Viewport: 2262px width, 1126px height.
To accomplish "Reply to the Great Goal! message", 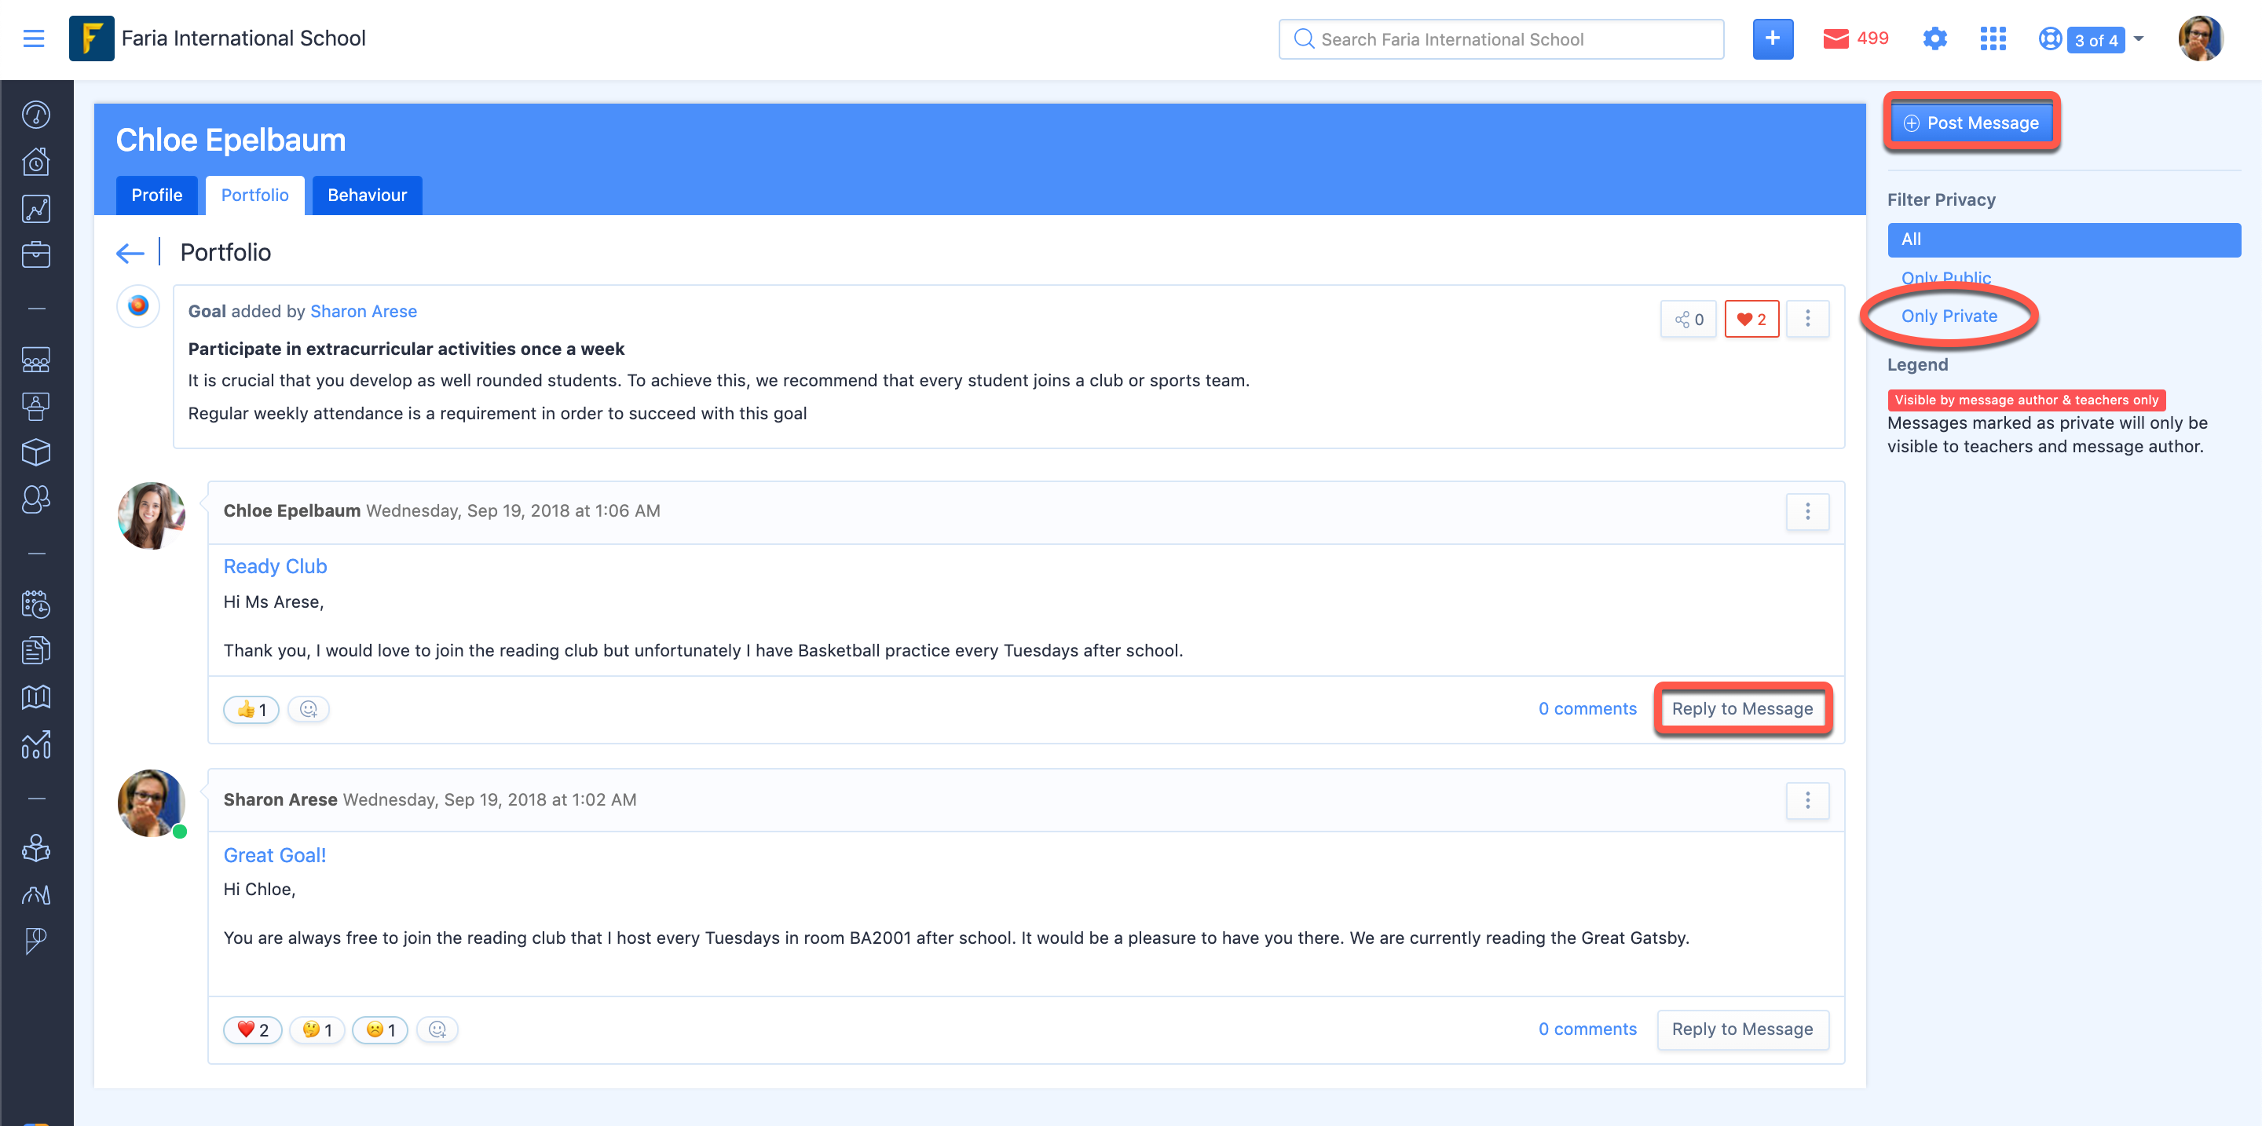I will pos(1742,1029).
